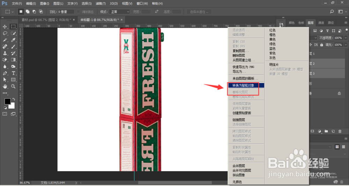The width and height of the screenshot is (349, 186).
Task: Switch Libraries panel to list view
Action: click(x=344, y=147)
